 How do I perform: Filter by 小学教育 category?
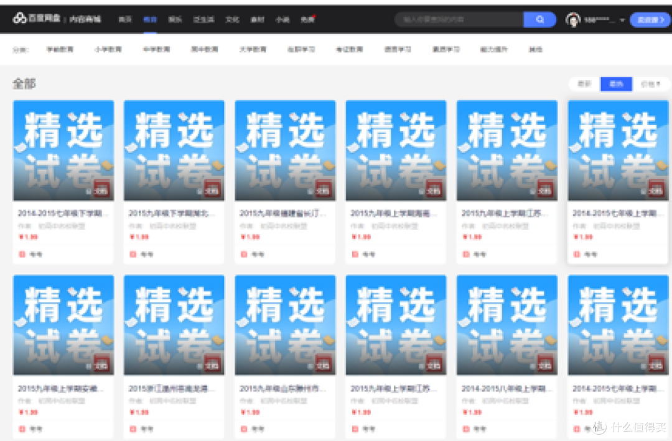tap(108, 50)
